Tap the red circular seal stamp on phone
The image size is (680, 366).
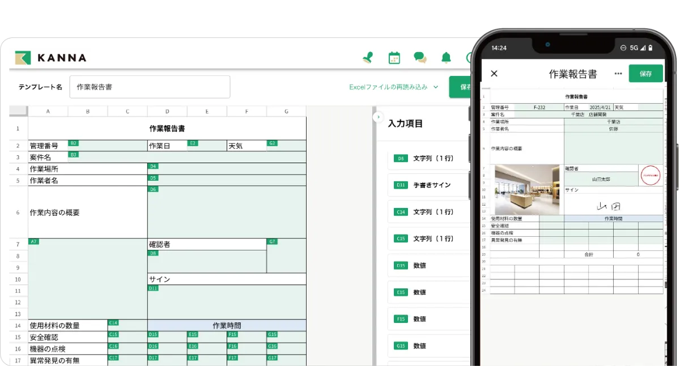coord(651,176)
